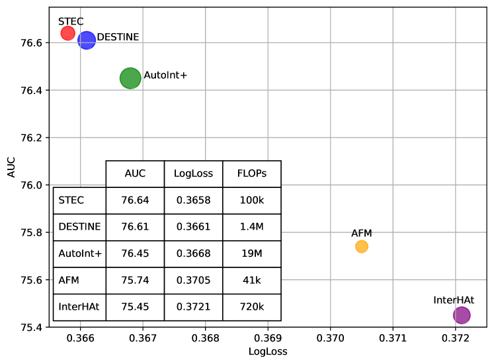Select the purple InterHAt bubble
494x364 pixels.
click(x=462, y=315)
